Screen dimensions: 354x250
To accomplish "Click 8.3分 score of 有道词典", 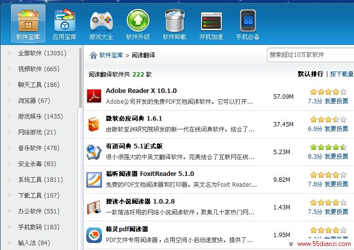I will pos(315,157).
